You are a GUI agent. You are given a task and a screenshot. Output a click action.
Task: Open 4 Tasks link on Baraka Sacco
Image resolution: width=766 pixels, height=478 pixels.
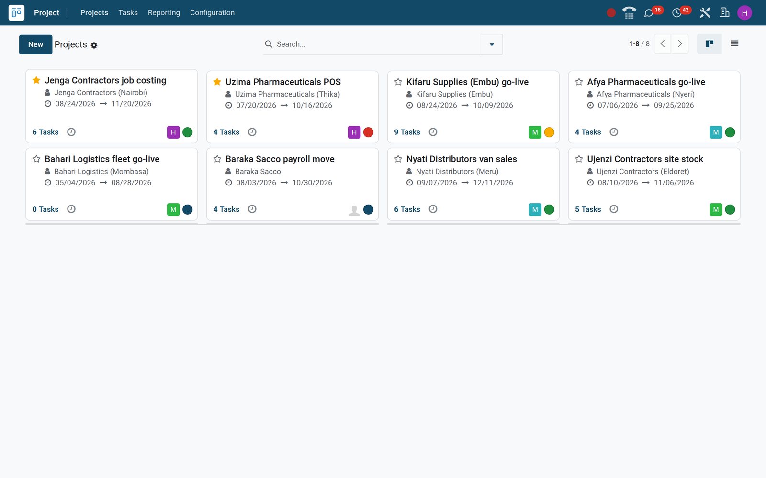(x=226, y=209)
